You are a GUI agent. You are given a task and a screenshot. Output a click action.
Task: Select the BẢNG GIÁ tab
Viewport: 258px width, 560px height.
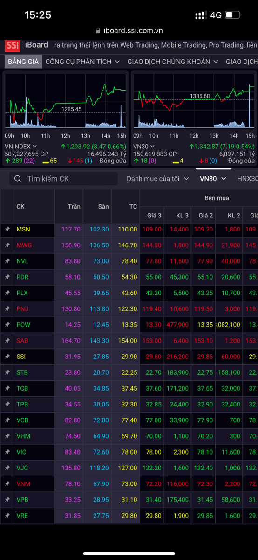pos(23,62)
